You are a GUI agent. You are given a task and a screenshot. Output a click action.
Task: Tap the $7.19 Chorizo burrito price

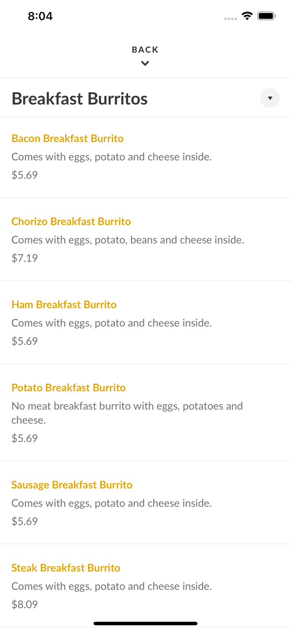coord(24,258)
